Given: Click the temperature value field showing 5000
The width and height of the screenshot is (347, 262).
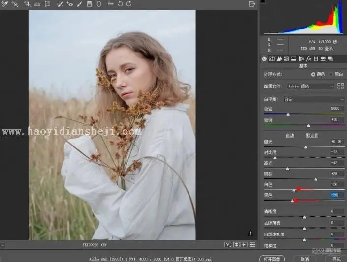Looking at the screenshot, I should (x=336, y=108).
